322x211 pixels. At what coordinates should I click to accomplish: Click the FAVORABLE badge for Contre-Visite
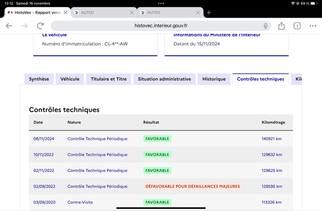(x=157, y=202)
